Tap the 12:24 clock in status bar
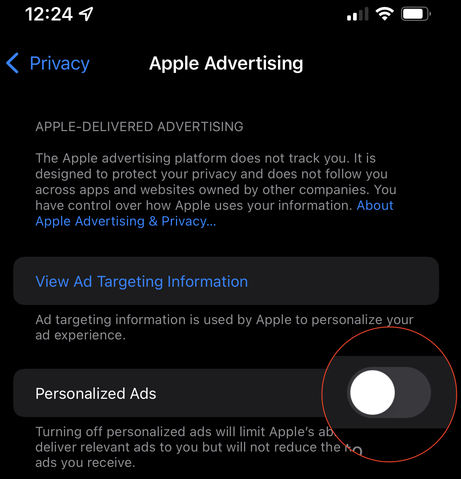The image size is (461, 479). tap(49, 14)
